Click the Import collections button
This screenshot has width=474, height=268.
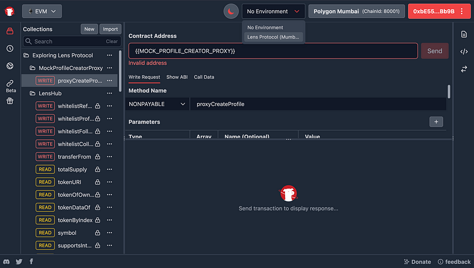click(x=110, y=29)
